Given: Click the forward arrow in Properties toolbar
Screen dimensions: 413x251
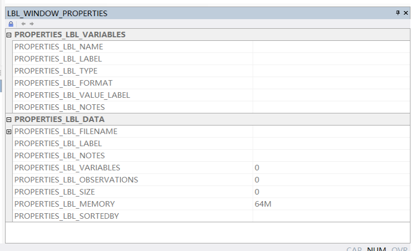Looking at the screenshot, I should click(32, 24).
